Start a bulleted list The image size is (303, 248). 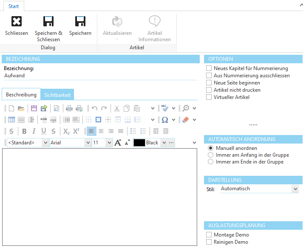(133, 131)
